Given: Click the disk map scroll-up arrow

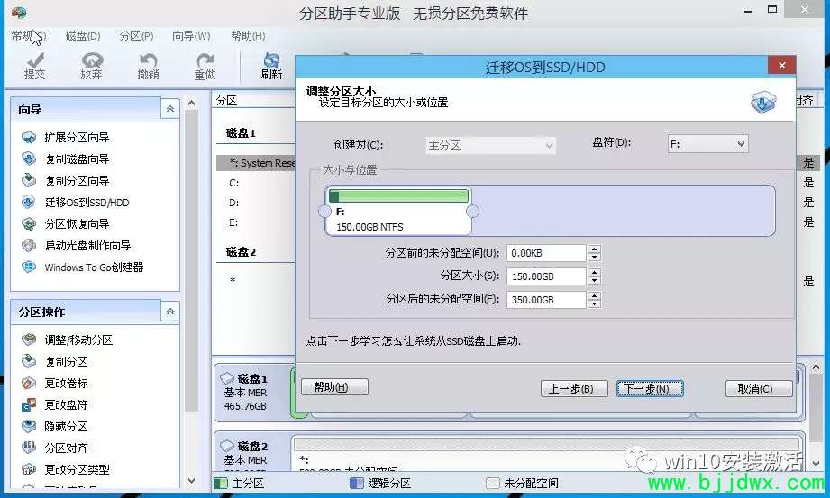Looking at the screenshot, I should 816,367.
